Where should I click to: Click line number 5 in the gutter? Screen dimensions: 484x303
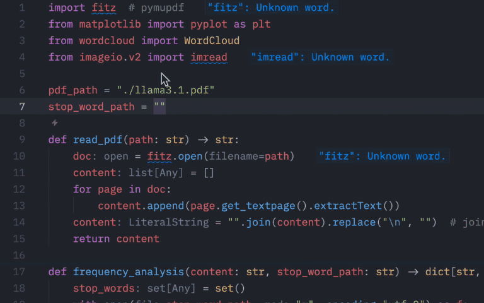point(22,74)
